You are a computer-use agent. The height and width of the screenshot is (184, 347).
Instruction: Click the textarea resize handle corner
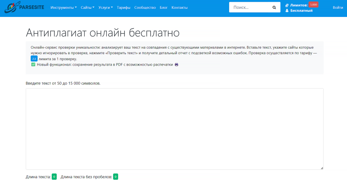coord(322,168)
